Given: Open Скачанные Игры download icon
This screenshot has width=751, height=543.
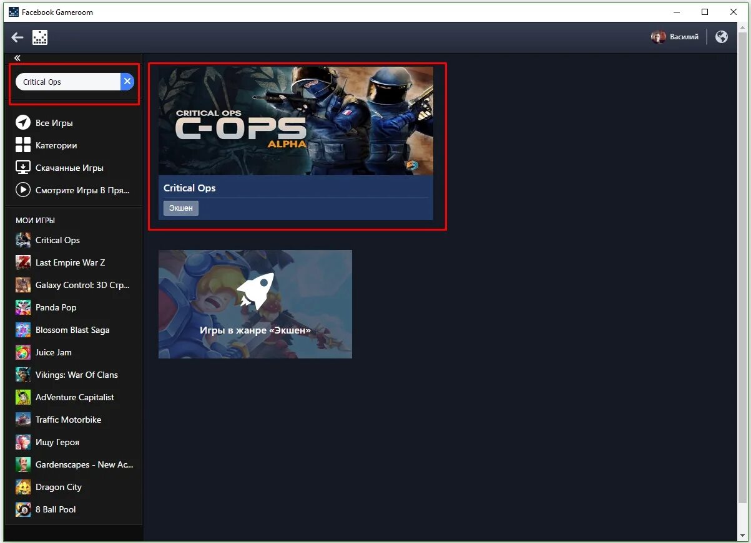Looking at the screenshot, I should tap(23, 168).
